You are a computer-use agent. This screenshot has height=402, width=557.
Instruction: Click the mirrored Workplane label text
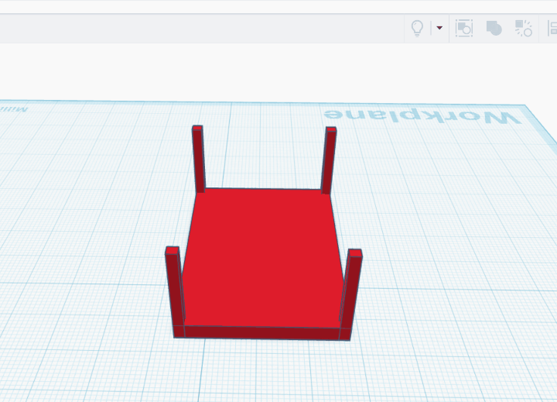422,117
